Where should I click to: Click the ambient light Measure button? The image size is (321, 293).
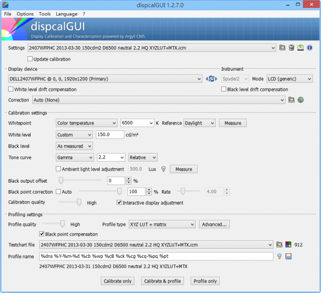[184, 169]
